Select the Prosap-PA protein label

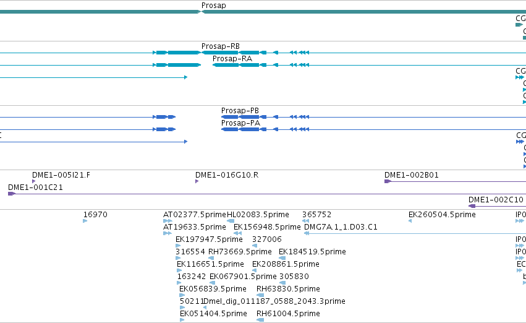[240, 123]
